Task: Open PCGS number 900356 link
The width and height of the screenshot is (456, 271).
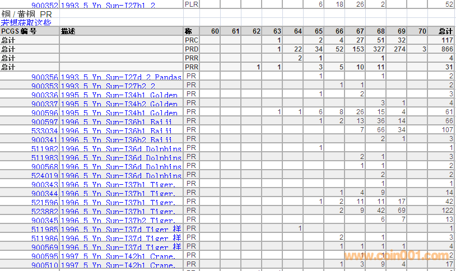Action: (x=45, y=77)
